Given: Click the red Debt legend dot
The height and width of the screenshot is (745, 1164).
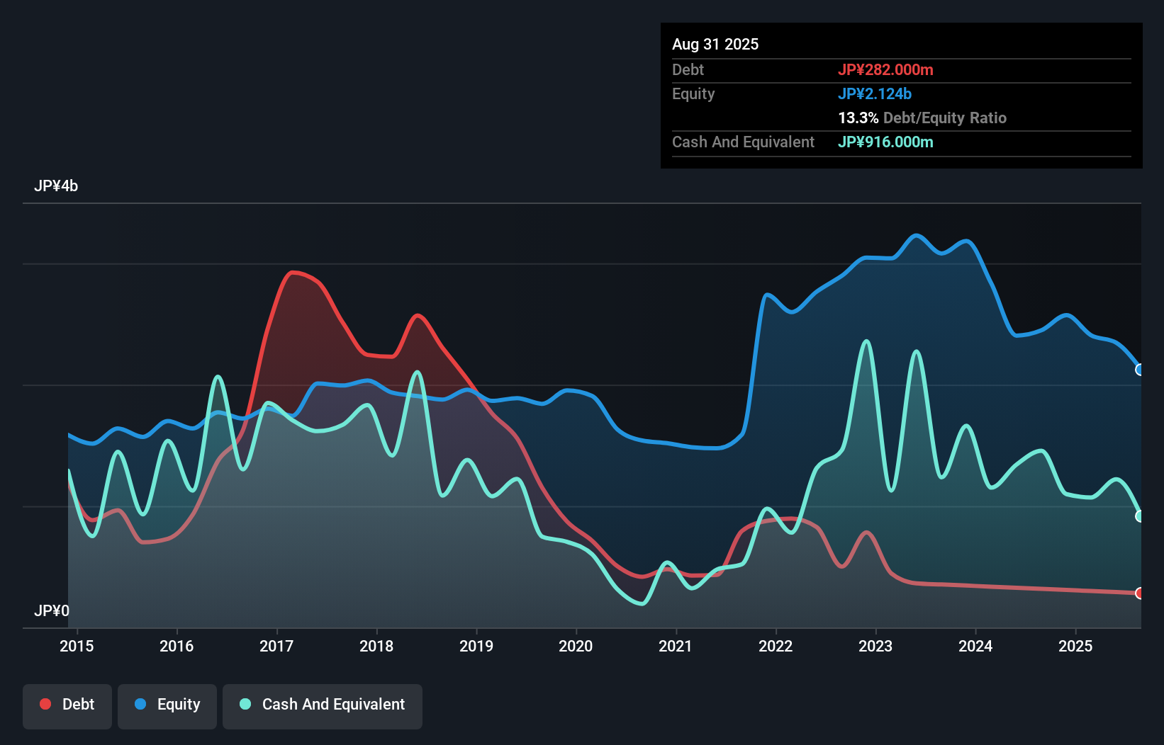Looking at the screenshot, I should point(44,704).
